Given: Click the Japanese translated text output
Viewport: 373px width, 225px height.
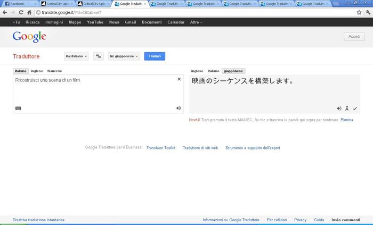Looking at the screenshot, I should pos(242,81).
